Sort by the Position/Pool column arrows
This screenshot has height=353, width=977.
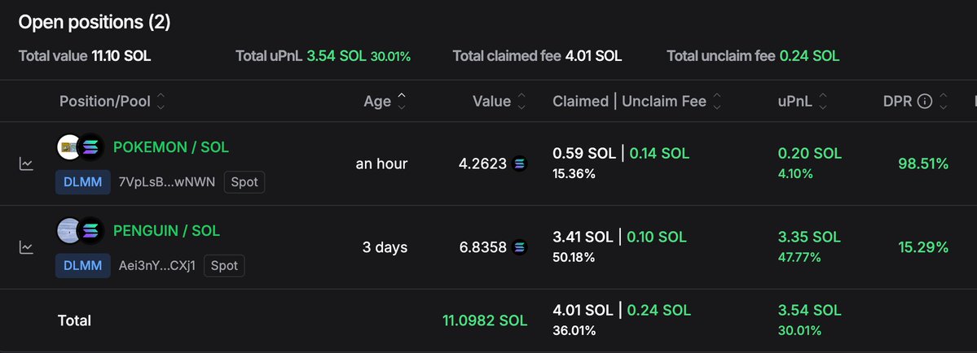coord(161,102)
